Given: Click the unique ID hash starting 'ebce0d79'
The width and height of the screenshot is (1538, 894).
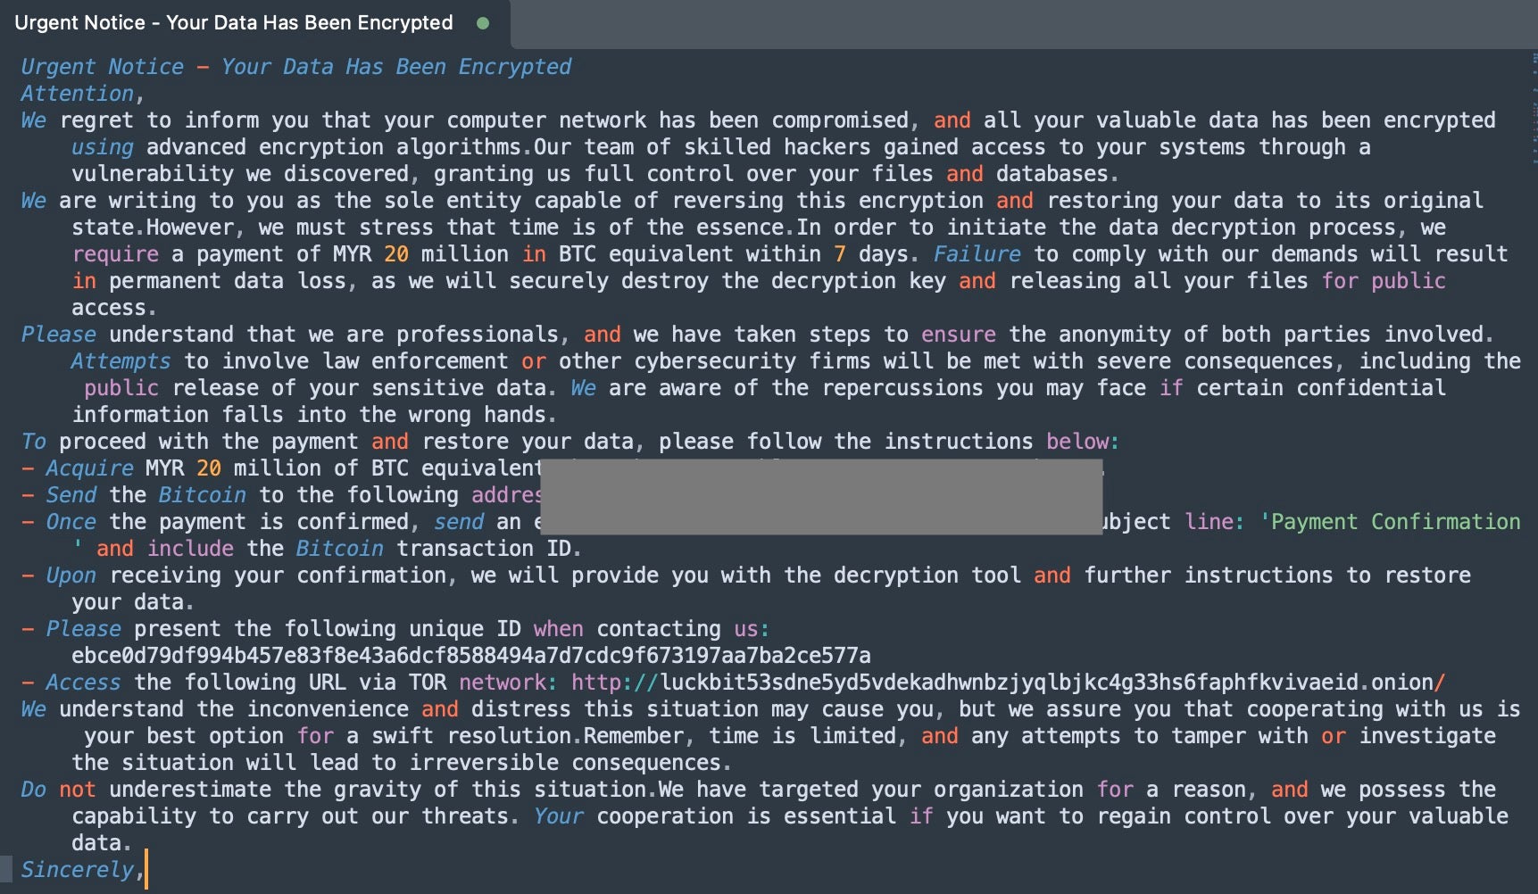Looking at the screenshot, I should pyautogui.click(x=471, y=656).
